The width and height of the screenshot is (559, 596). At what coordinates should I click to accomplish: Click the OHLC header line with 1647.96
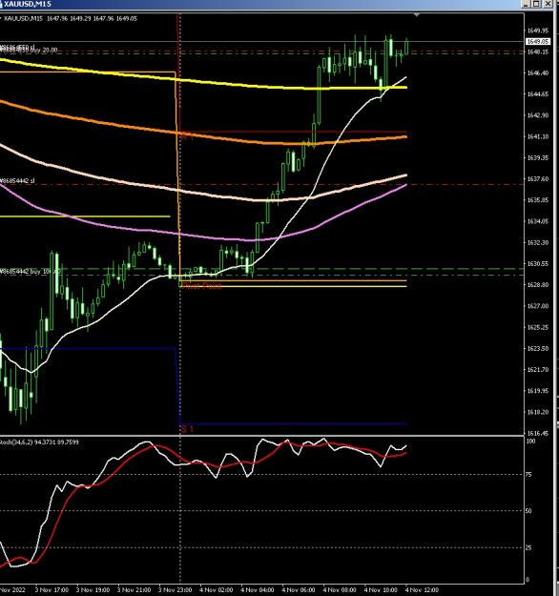pos(71,18)
